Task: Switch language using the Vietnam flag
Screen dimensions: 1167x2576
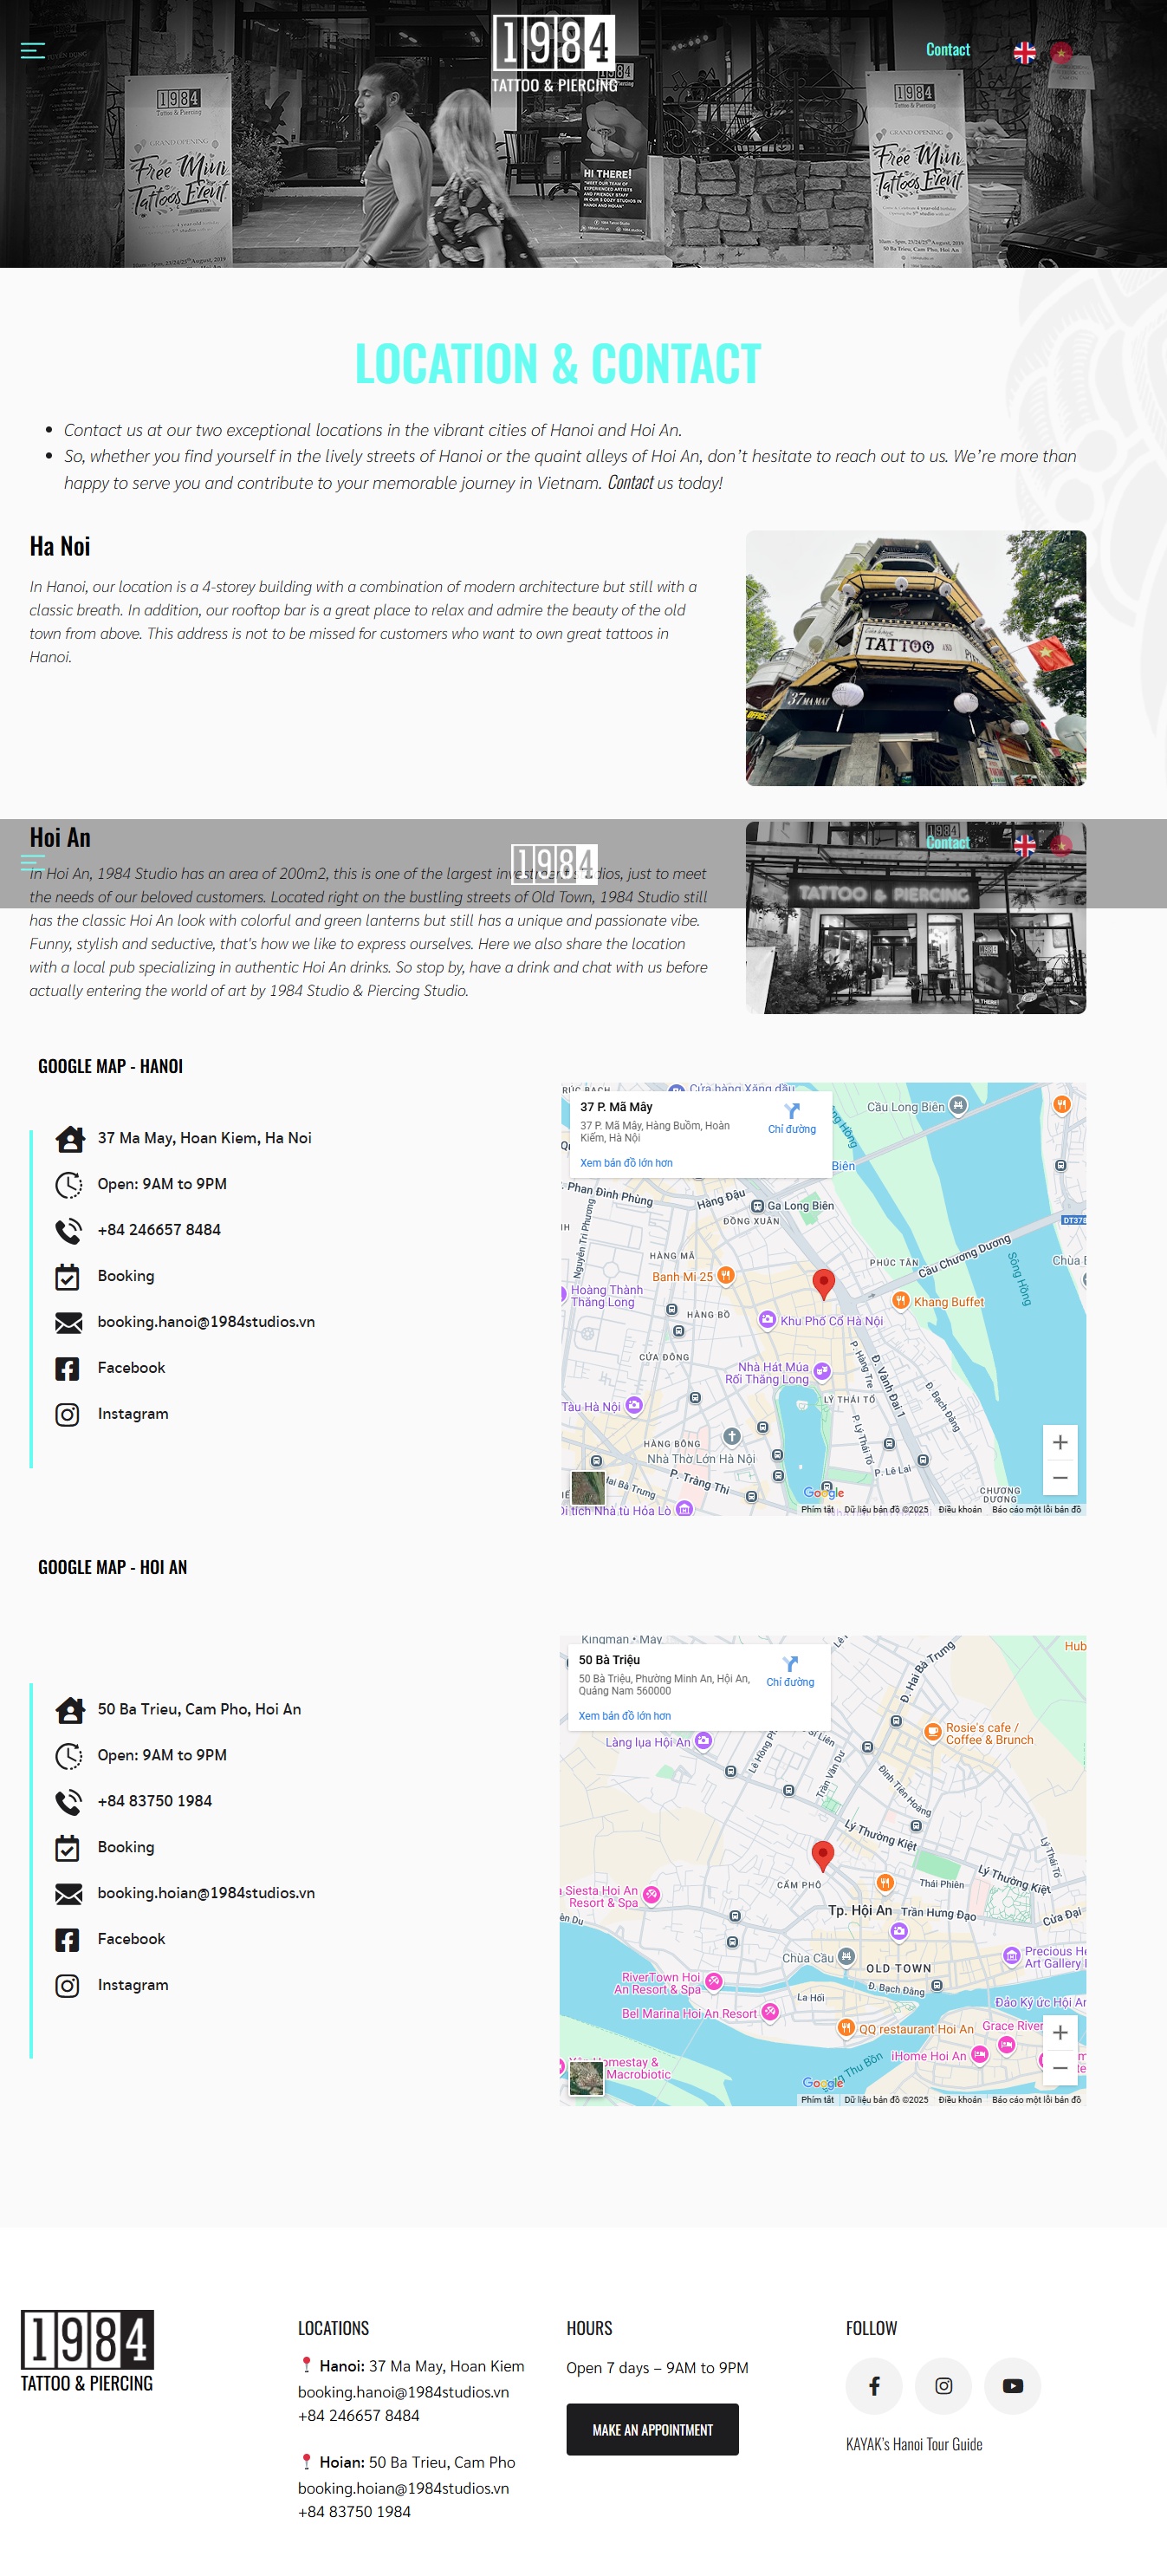Action: coord(1060,52)
